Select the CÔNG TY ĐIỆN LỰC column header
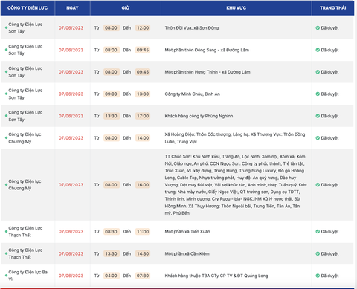The image size is (357, 289). (28, 8)
